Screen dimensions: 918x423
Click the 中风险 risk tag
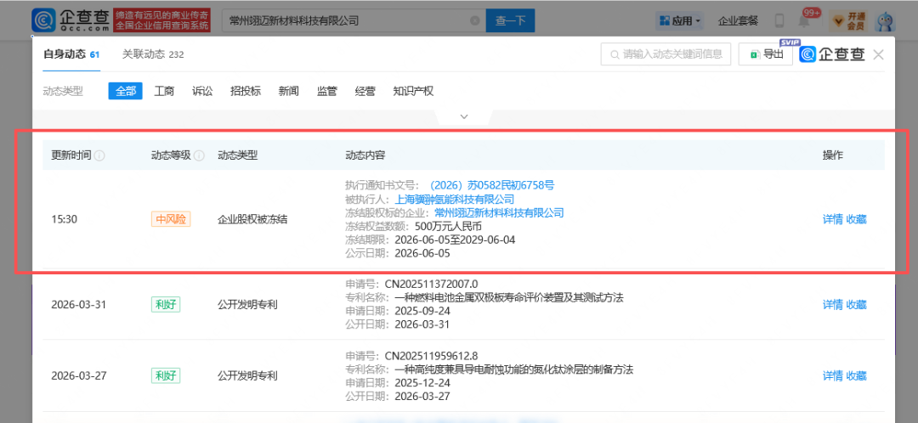tap(171, 219)
